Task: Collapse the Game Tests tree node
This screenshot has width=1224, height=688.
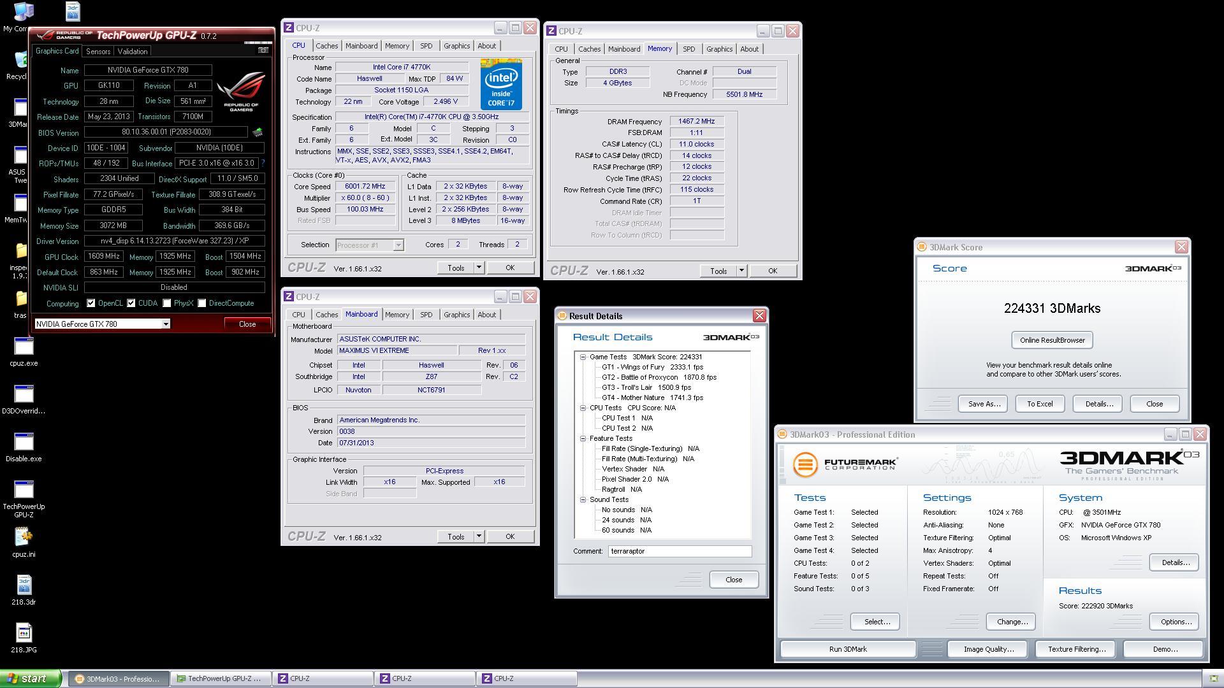Action: 583,357
